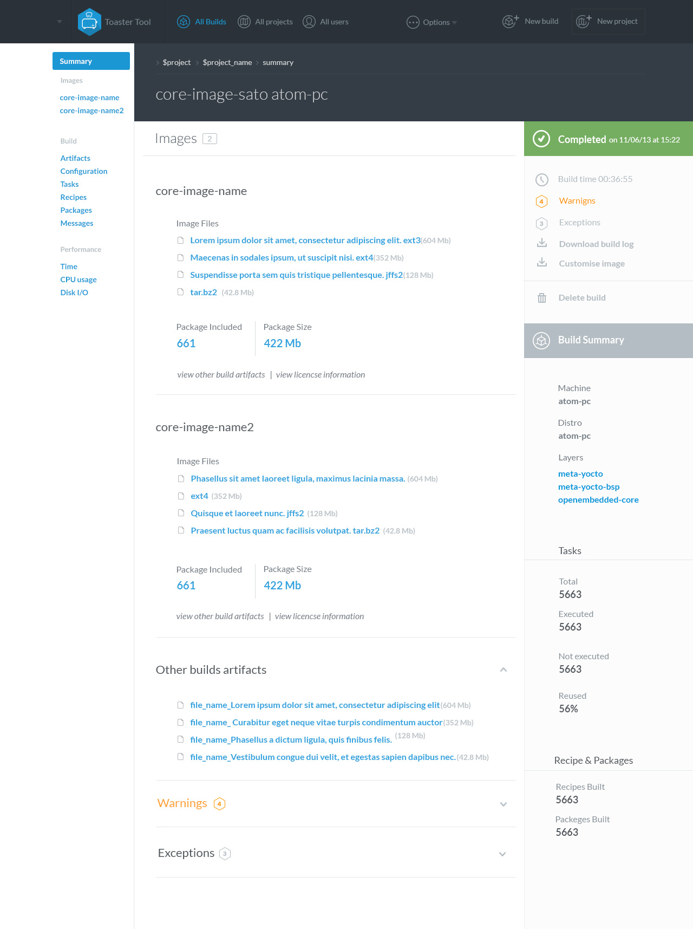Click the New project button
This screenshot has width=693, height=929.
coord(608,22)
